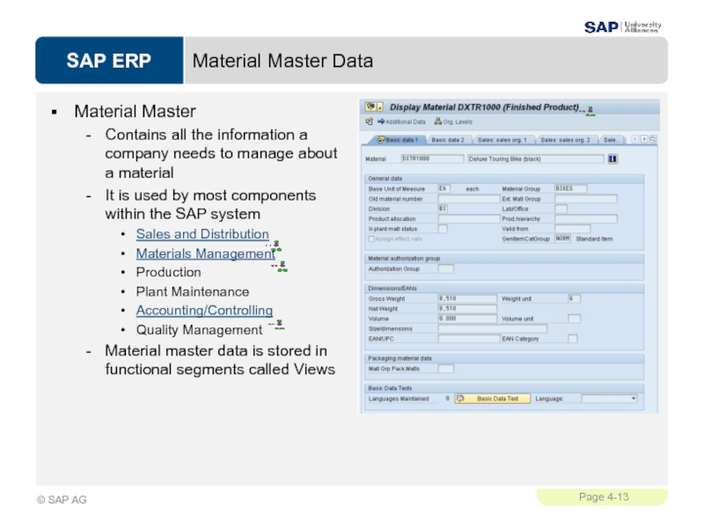The width and height of the screenshot is (704, 528).
Task: Select the Old material number field
Action: (469, 199)
